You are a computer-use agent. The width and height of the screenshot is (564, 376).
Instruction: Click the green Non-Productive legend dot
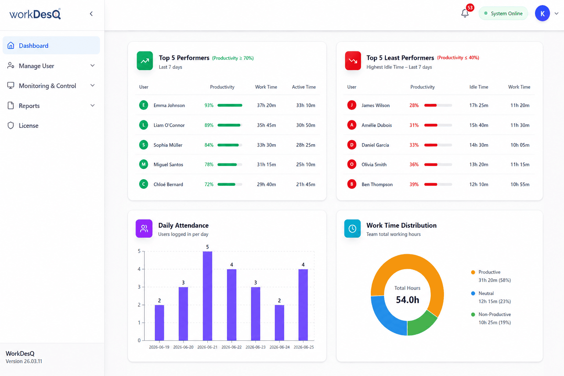coord(473,314)
